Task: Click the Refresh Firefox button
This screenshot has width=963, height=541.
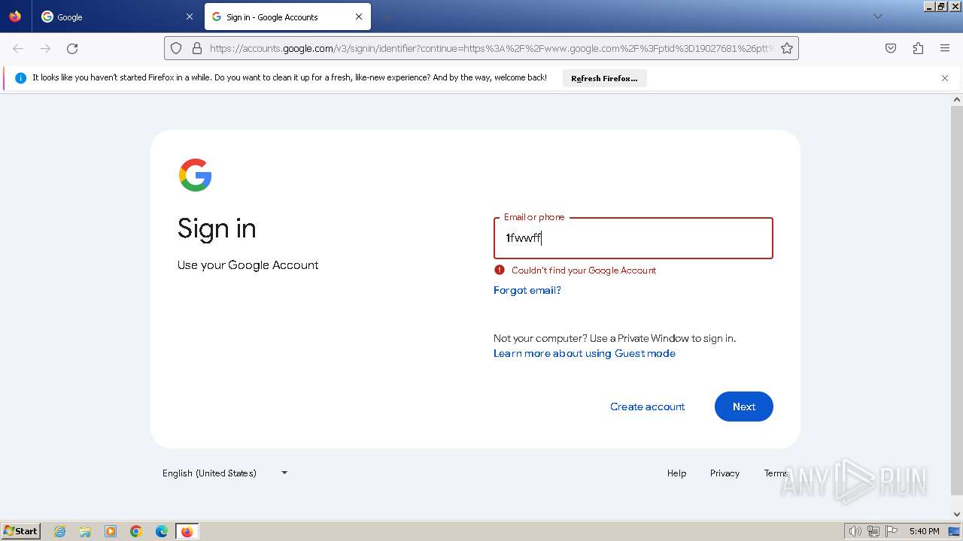Action: click(604, 78)
